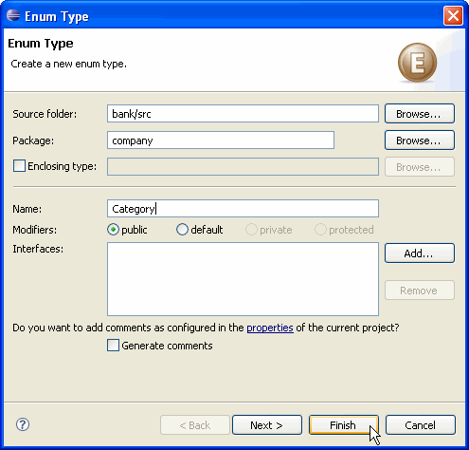Click the Add interfaces button

tap(420, 253)
